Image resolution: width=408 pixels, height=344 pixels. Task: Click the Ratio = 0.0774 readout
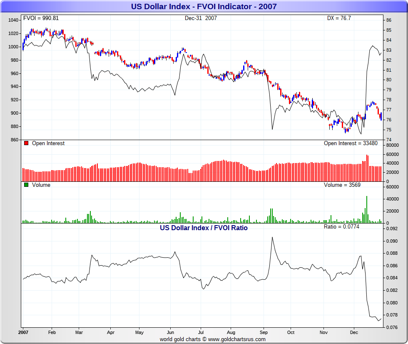point(341,227)
